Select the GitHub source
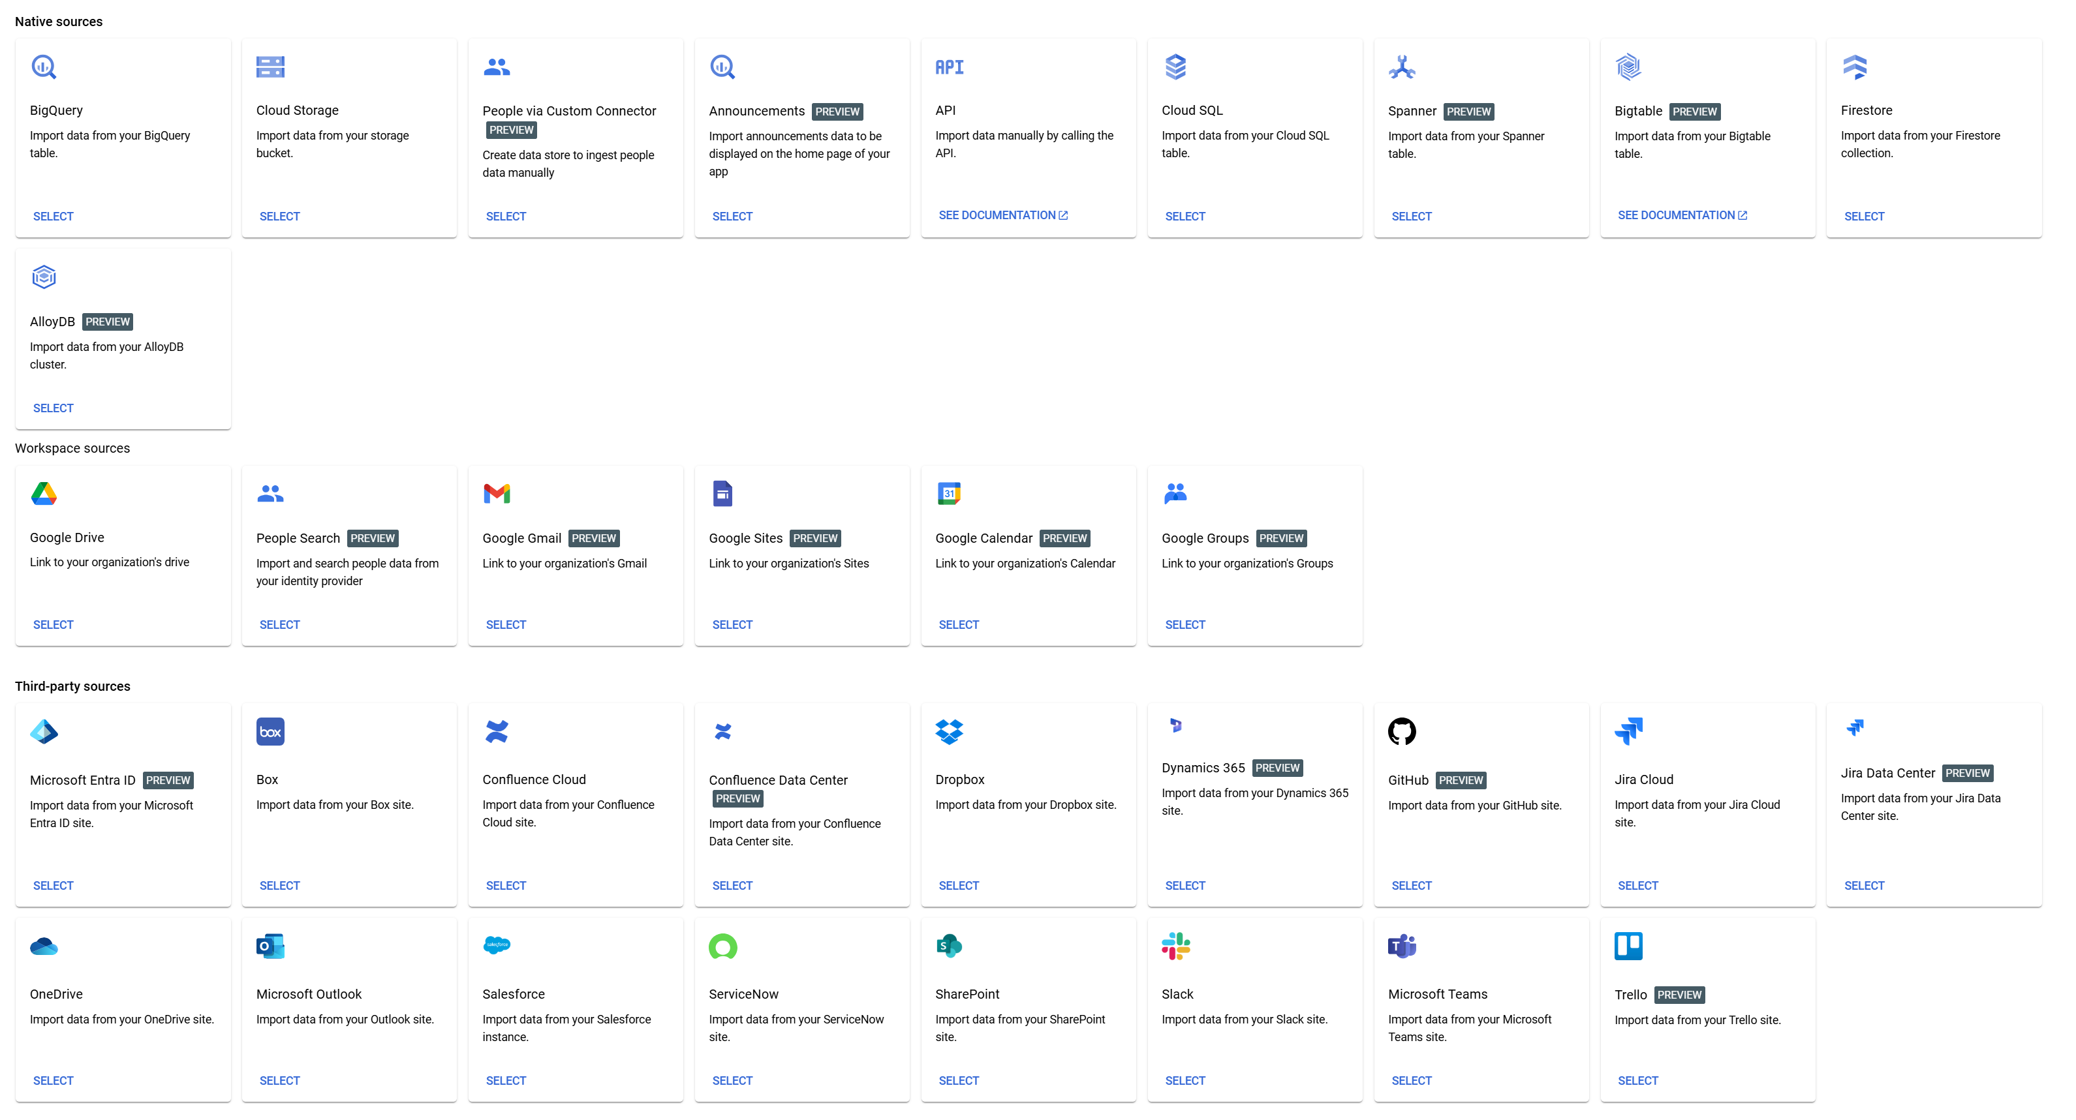 [1412, 886]
